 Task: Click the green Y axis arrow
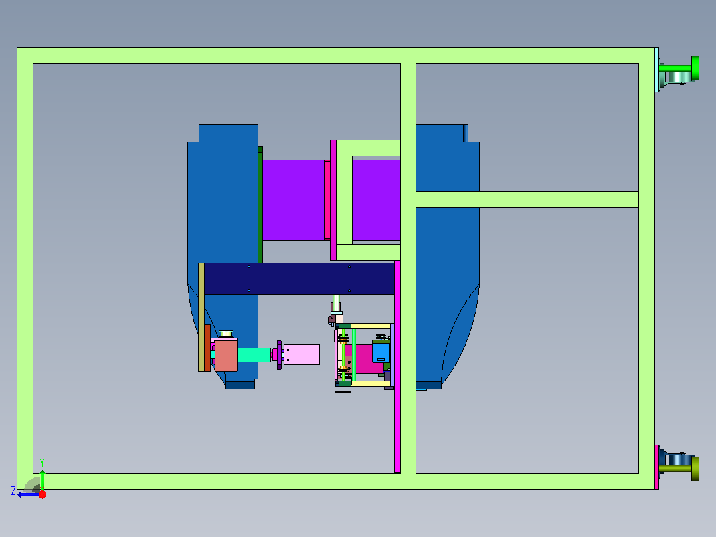click(42, 480)
